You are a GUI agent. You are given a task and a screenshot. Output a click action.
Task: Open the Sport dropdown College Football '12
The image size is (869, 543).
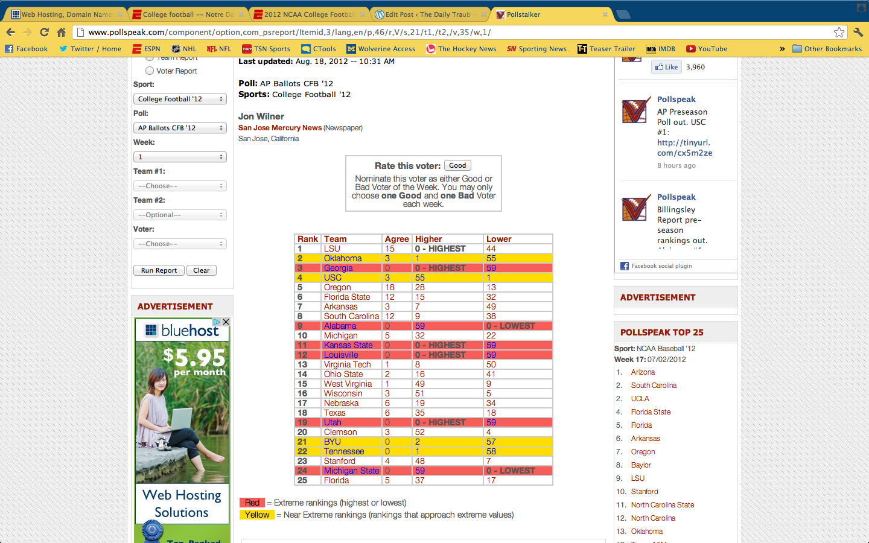(180, 99)
